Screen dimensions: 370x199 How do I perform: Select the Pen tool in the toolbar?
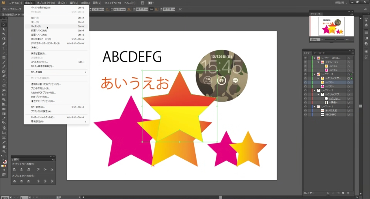[4, 43]
